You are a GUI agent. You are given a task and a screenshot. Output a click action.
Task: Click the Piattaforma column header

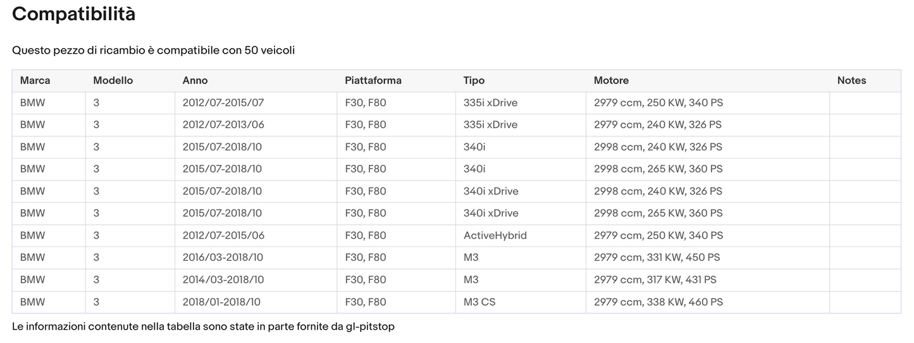click(373, 81)
